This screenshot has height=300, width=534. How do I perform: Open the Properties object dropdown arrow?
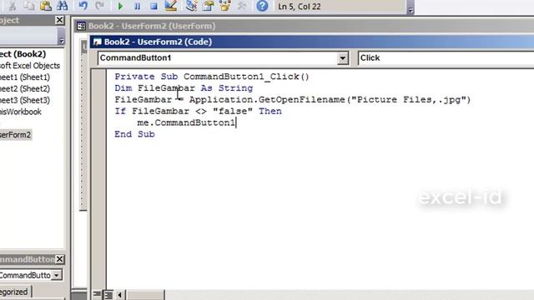pyautogui.click(x=57, y=275)
